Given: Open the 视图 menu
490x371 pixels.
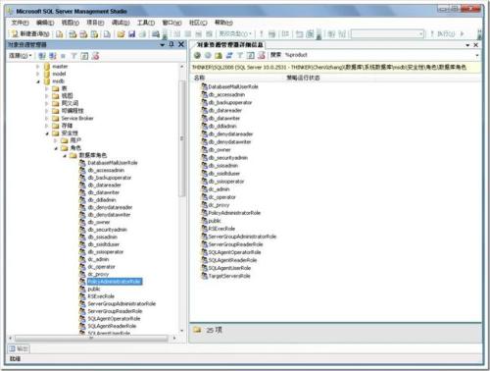Looking at the screenshot, I should tap(71, 23).
